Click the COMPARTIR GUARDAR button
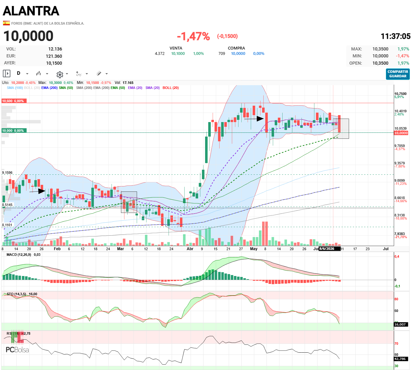413x370 pixels. coord(398,74)
